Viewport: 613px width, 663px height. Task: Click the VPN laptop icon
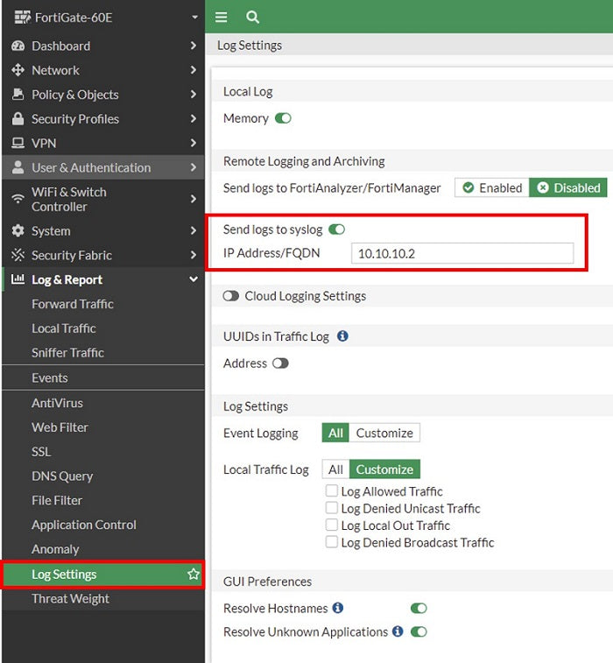(18, 143)
